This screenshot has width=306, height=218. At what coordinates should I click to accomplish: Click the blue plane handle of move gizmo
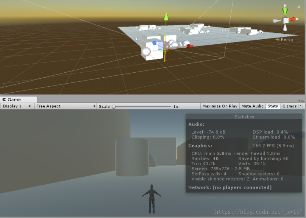(161, 46)
